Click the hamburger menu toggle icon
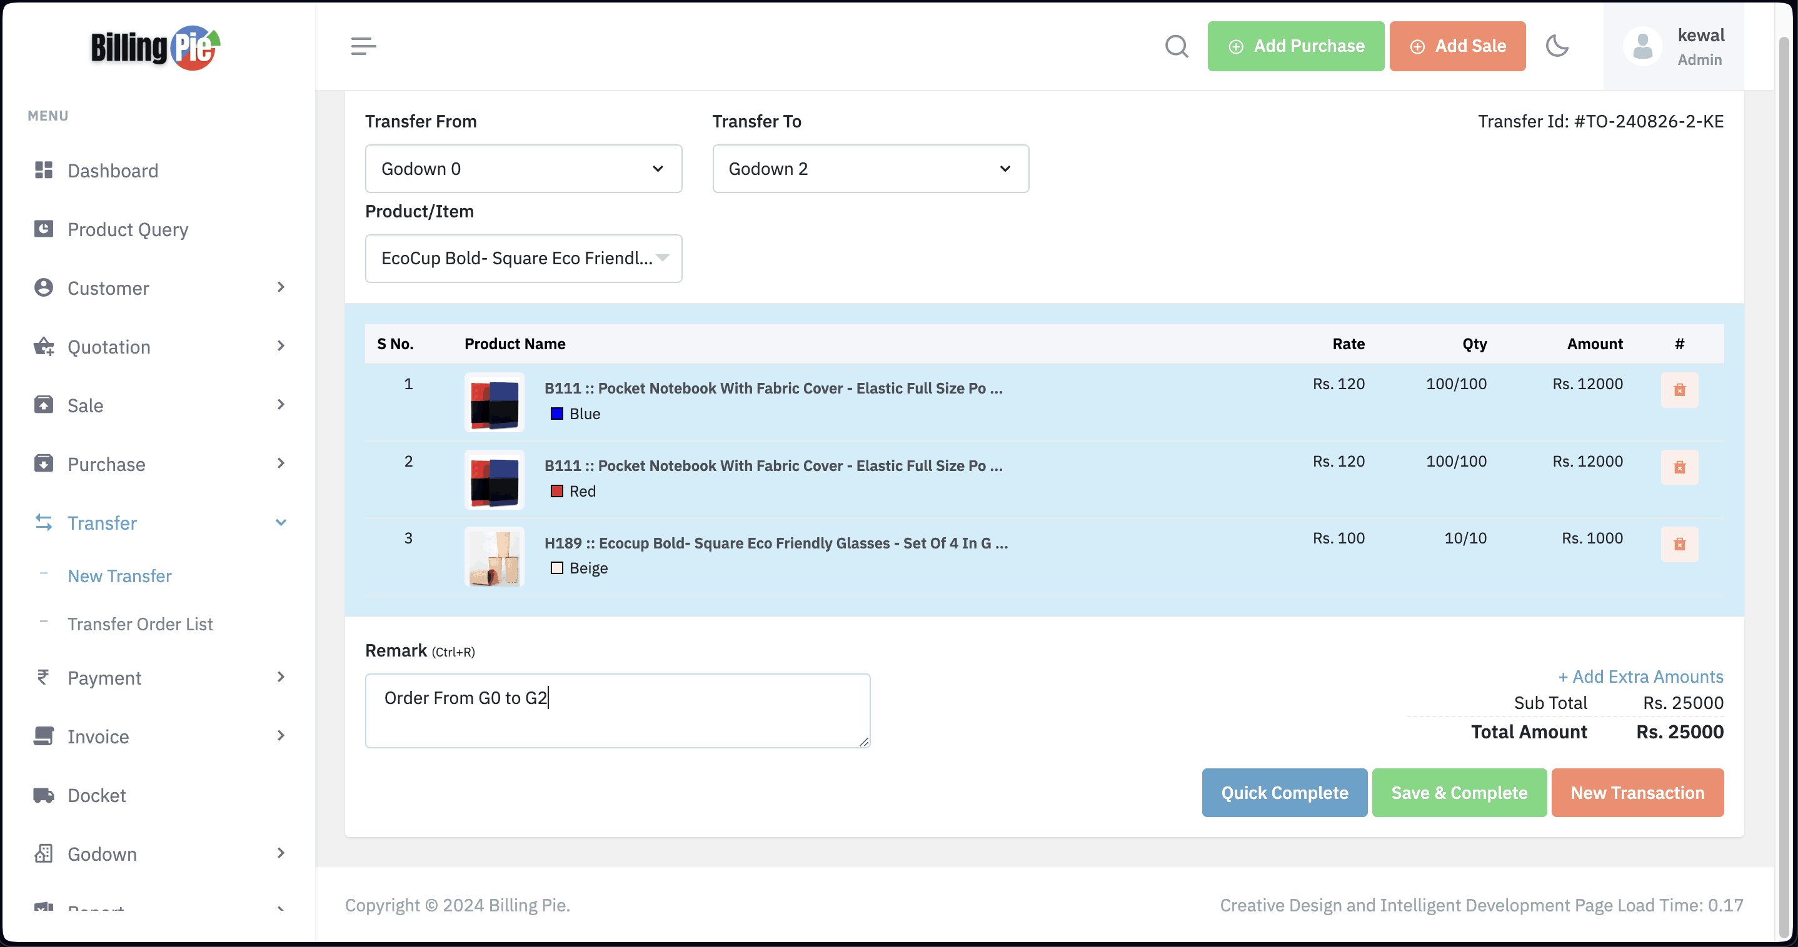The width and height of the screenshot is (1798, 947). [x=363, y=46]
